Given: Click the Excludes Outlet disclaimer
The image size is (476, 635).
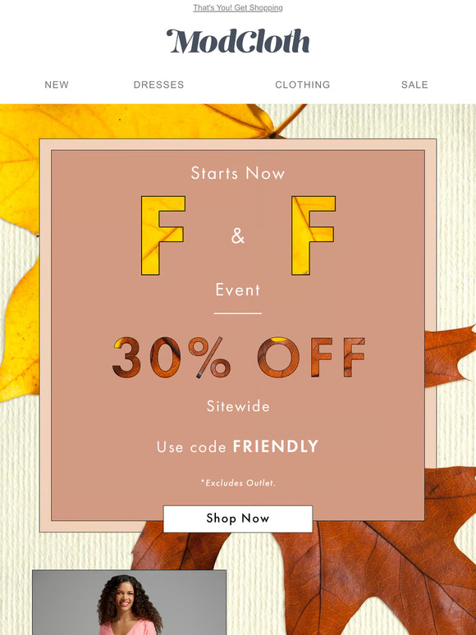Looking at the screenshot, I should 238,482.
